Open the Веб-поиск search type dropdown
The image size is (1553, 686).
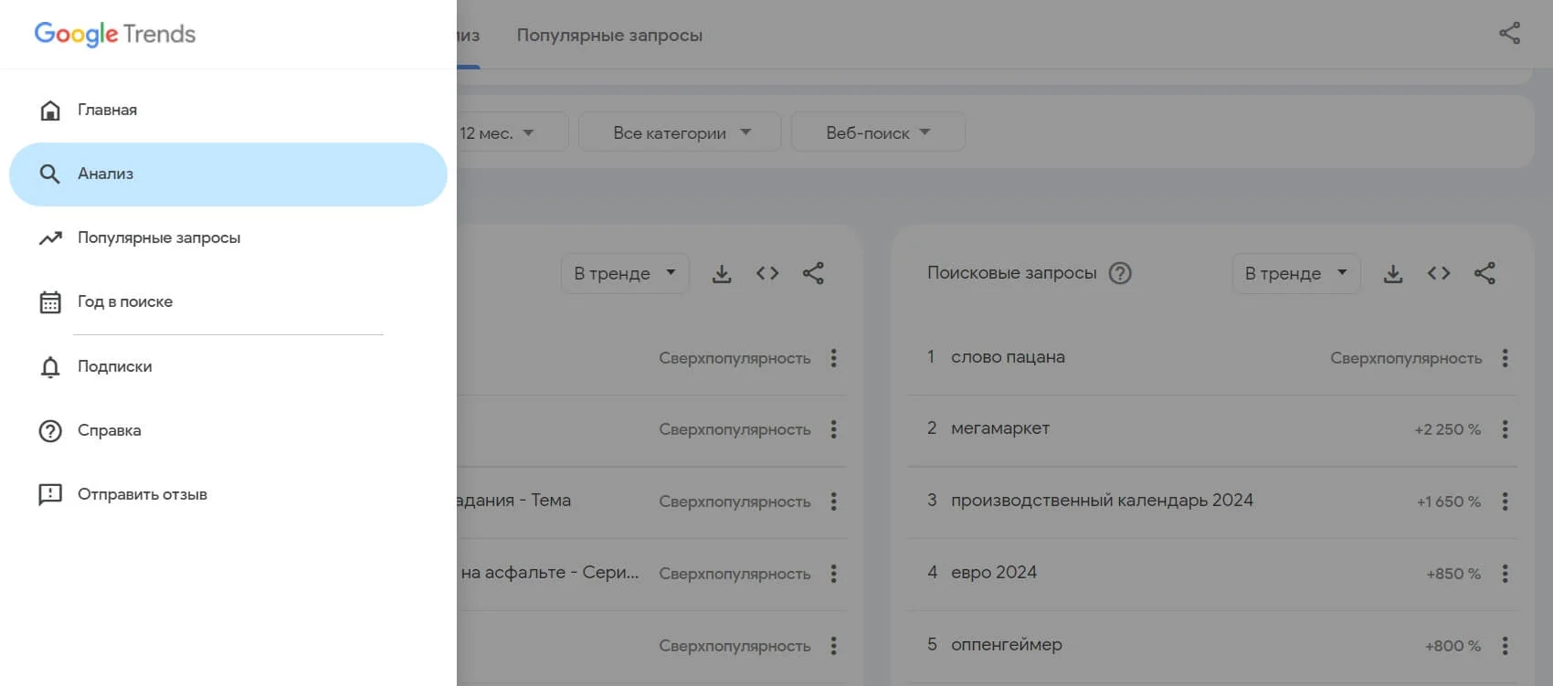point(877,132)
